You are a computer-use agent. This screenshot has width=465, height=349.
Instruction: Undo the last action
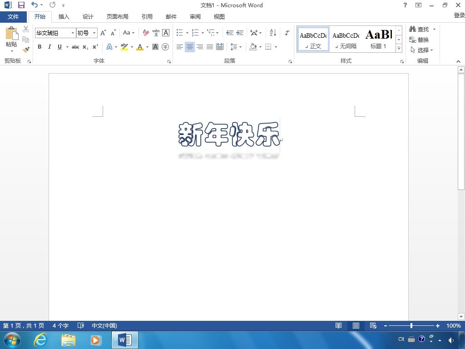coord(35,5)
